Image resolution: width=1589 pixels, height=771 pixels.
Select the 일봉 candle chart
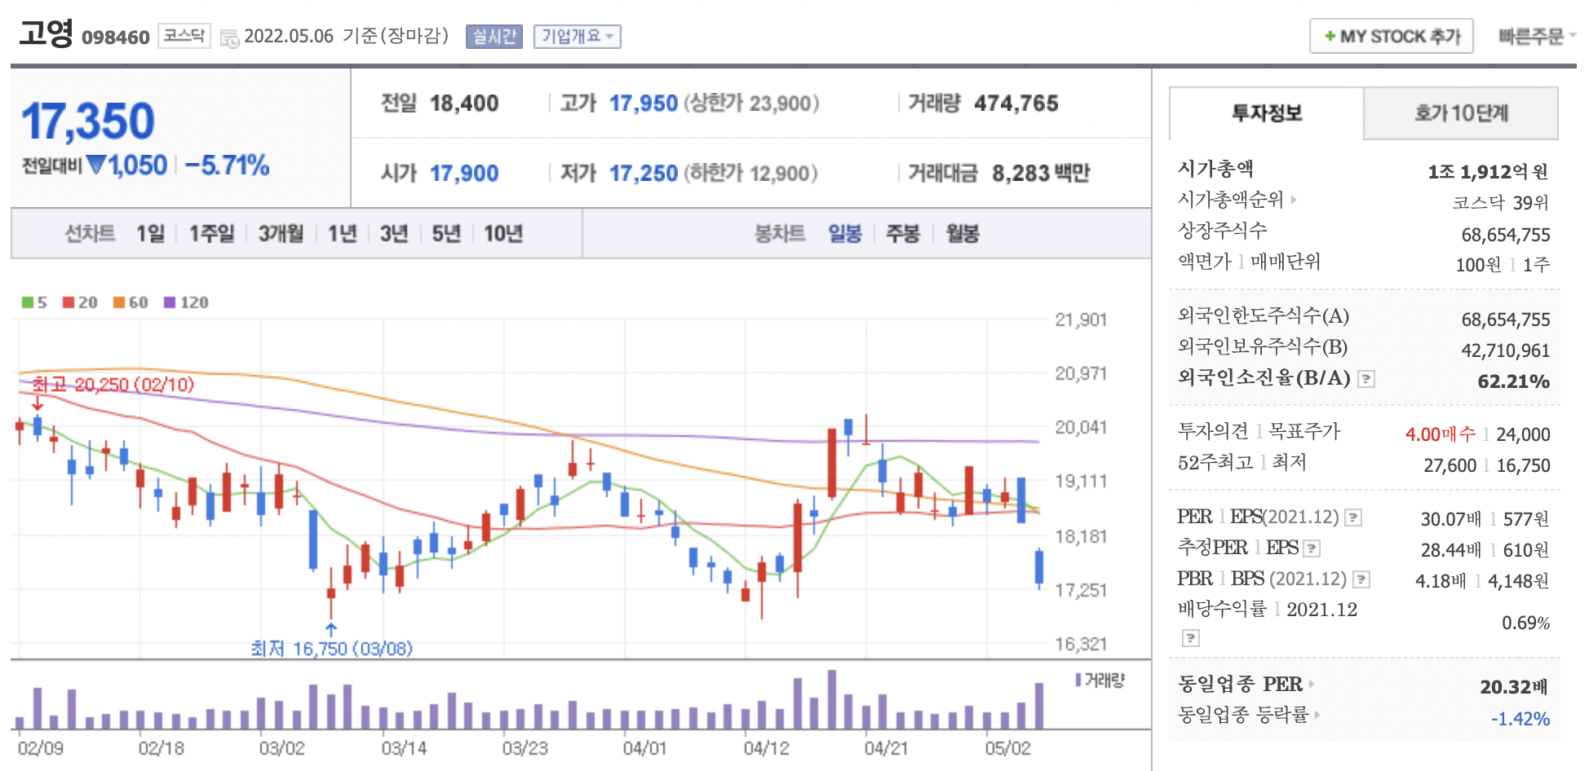[x=845, y=234]
